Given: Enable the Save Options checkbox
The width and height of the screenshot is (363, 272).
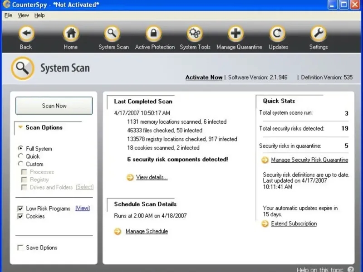Looking at the screenshot, I should pos(20,248).
